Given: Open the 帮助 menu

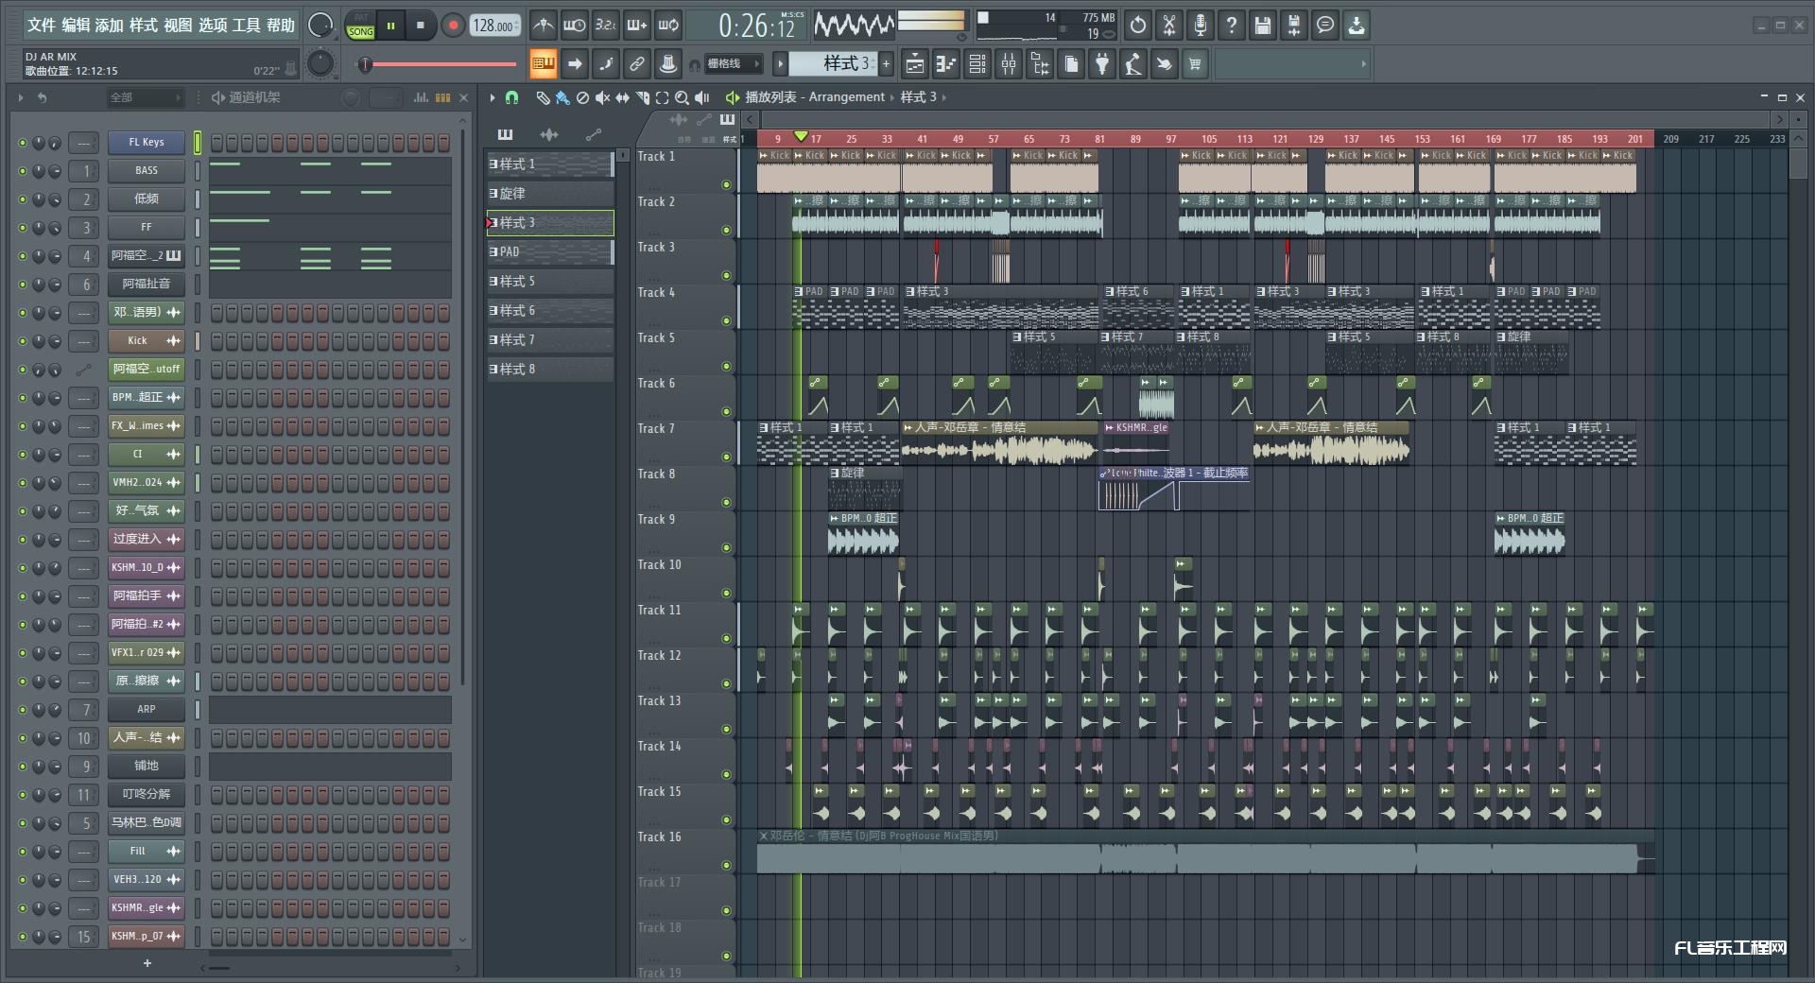Looking at the screenshot, I should pyautogui.click(x=280, y=26).
